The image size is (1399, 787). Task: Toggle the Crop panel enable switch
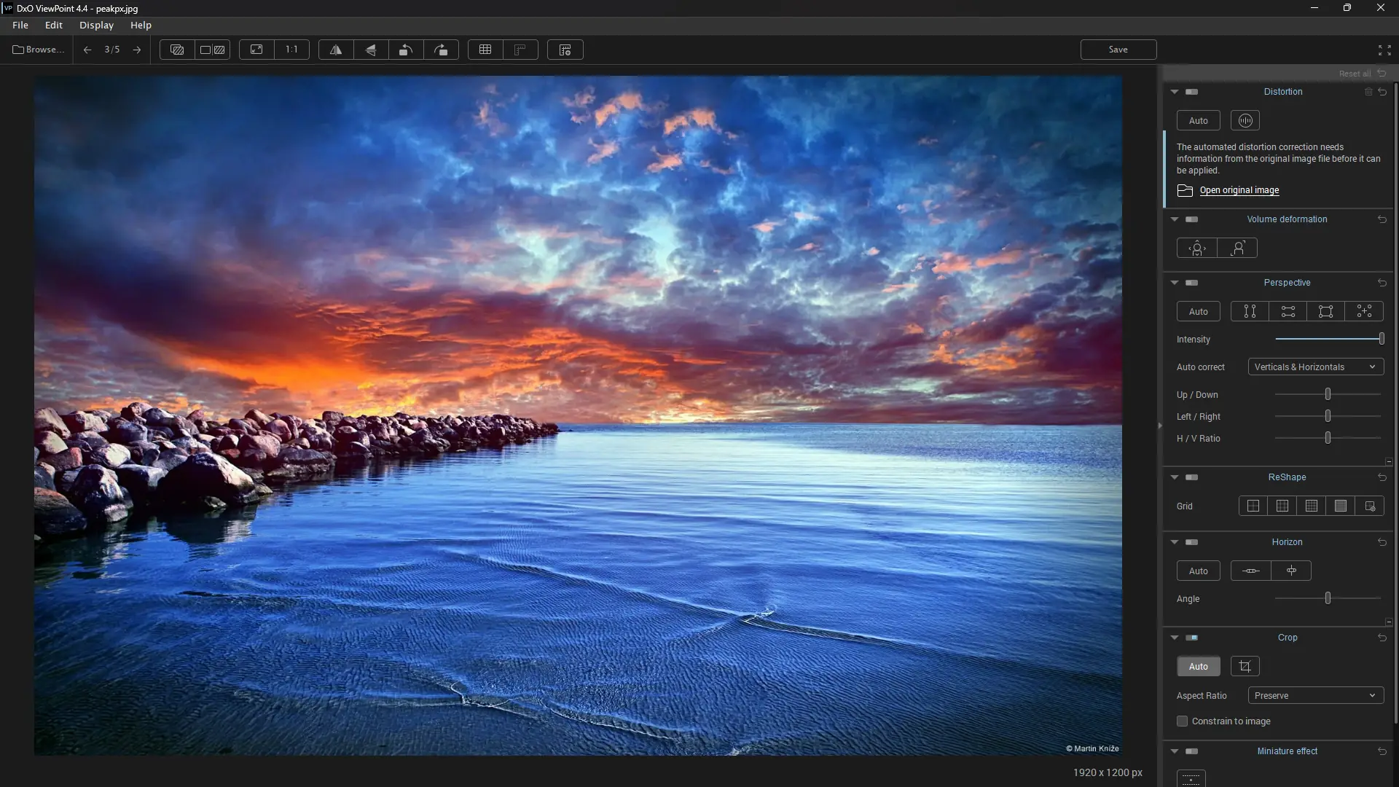[x=1192, y=638]
